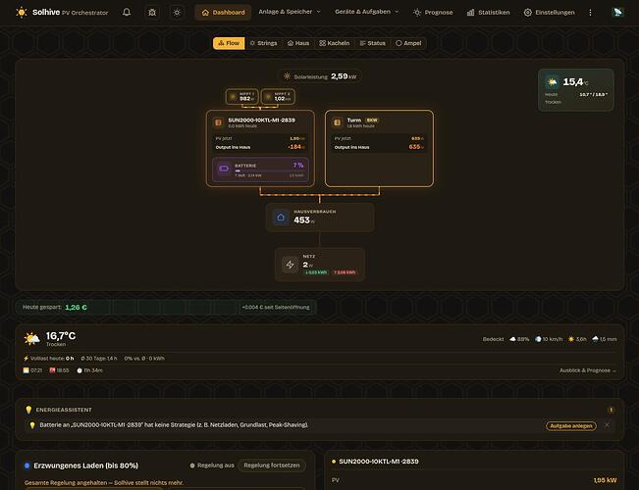Open the Dashboard tab
Viewport: 639px width, 490px height.
pos(224,13)
